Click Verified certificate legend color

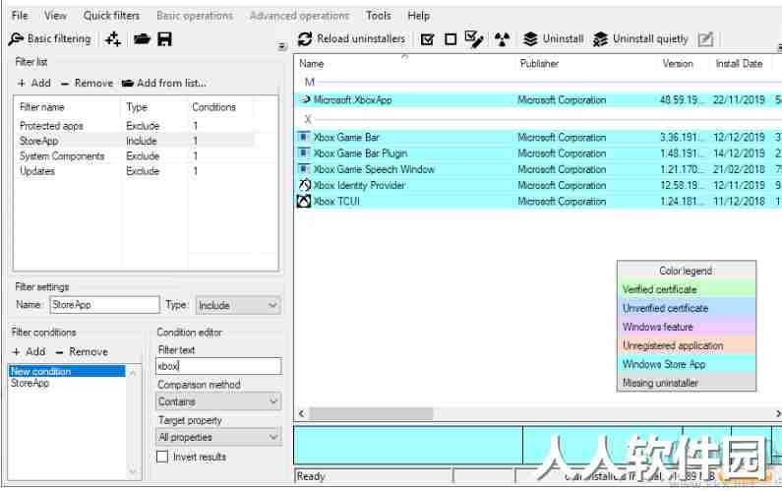click(687, 289)
